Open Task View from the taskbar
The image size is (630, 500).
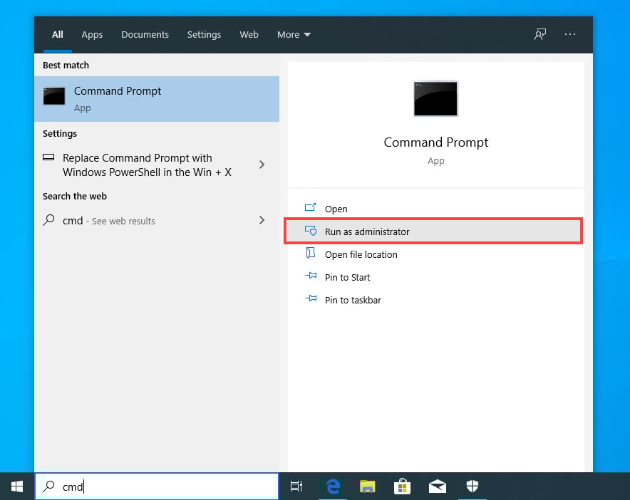[x=296, y=486]
